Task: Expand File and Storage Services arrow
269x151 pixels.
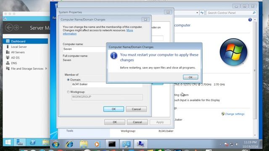Action: click(x=46, y=69)
